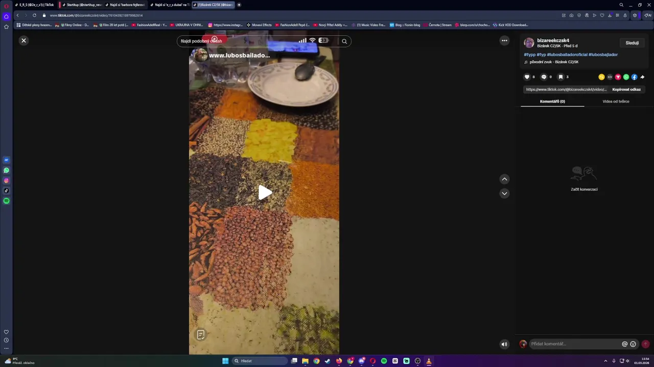Open File Explorer from taskbar
The image size is (654, 367).
click(305, 361)
